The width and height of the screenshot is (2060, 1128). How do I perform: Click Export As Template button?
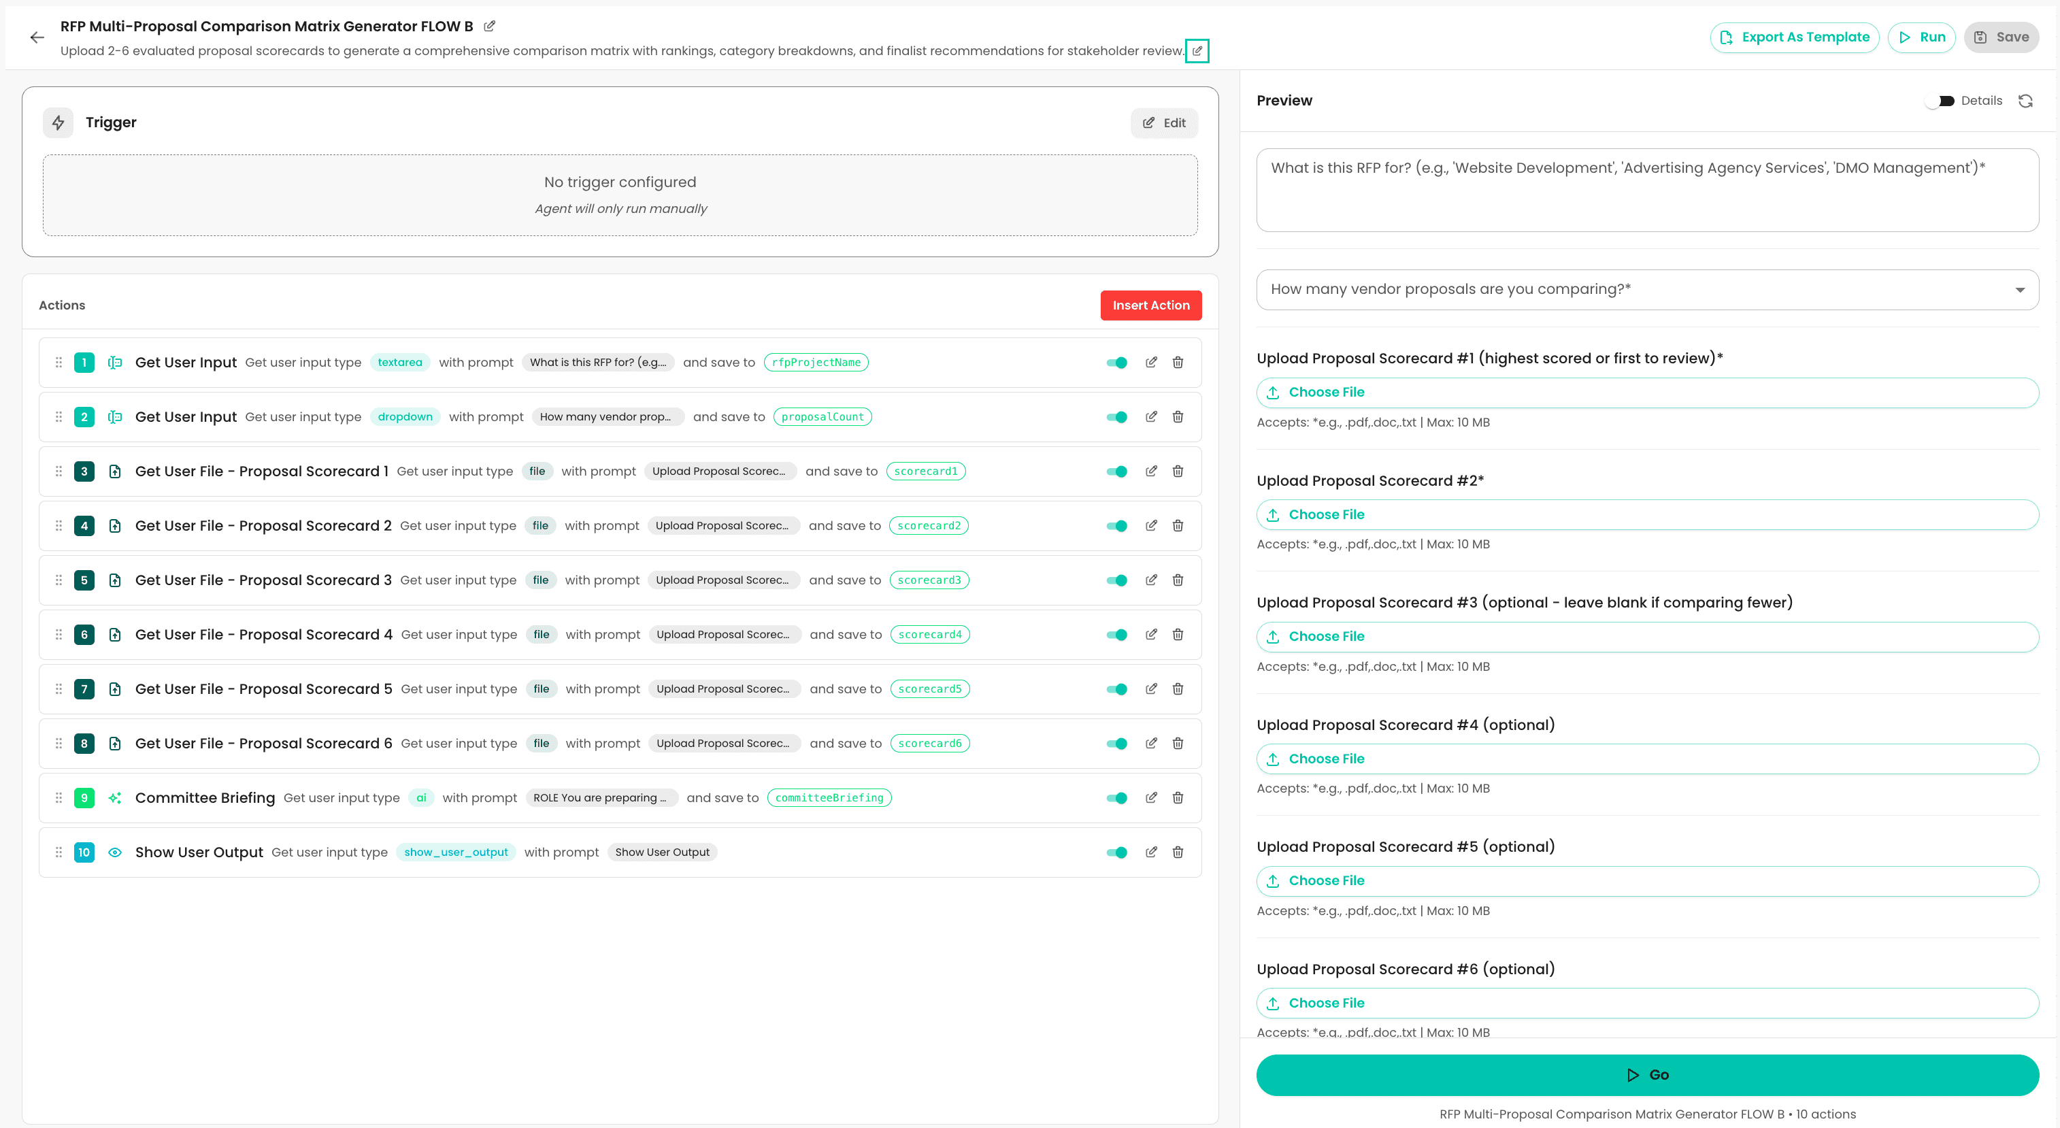tap(1794, 37)
